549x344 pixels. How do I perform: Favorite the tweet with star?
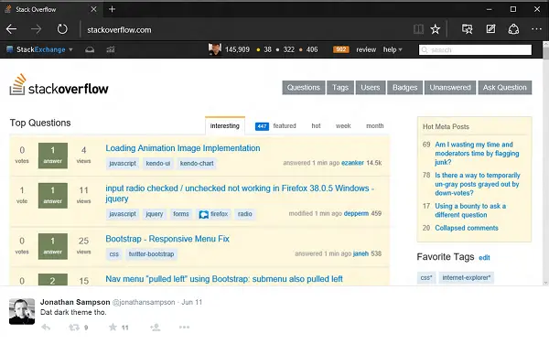(x=113, y=328)
